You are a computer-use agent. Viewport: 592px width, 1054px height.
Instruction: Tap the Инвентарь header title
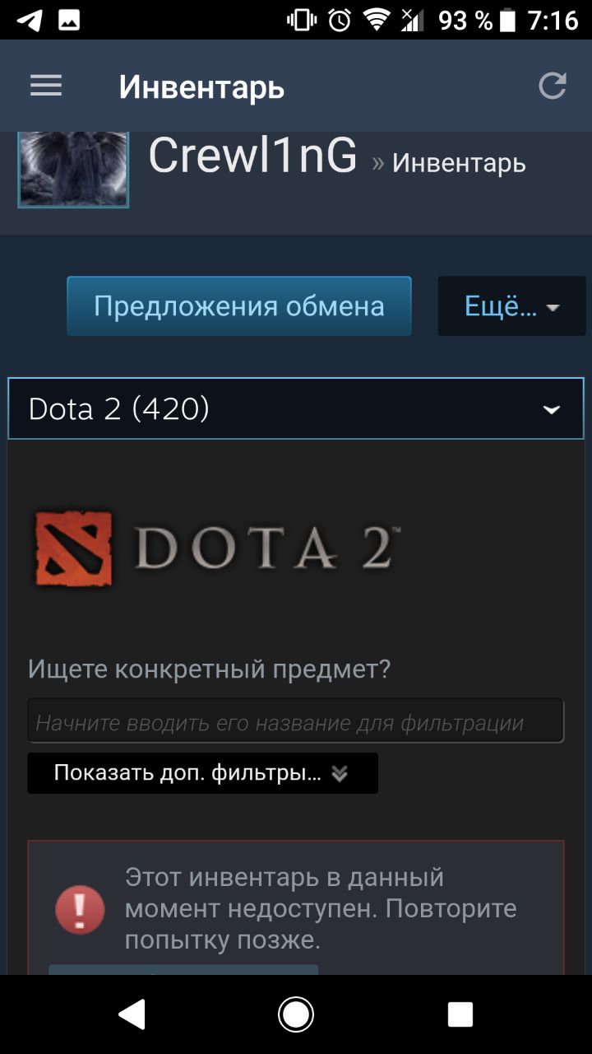coord(201,86)
